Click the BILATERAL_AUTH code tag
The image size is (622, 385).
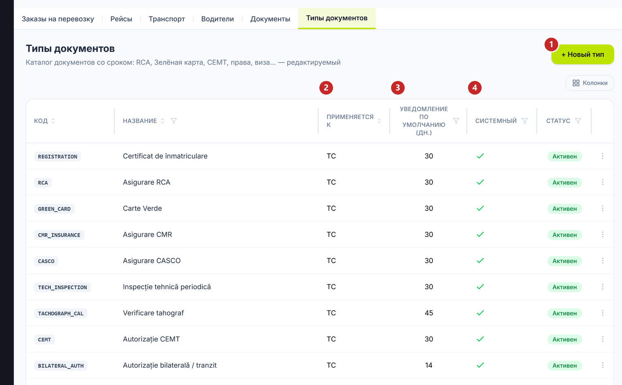61,366
